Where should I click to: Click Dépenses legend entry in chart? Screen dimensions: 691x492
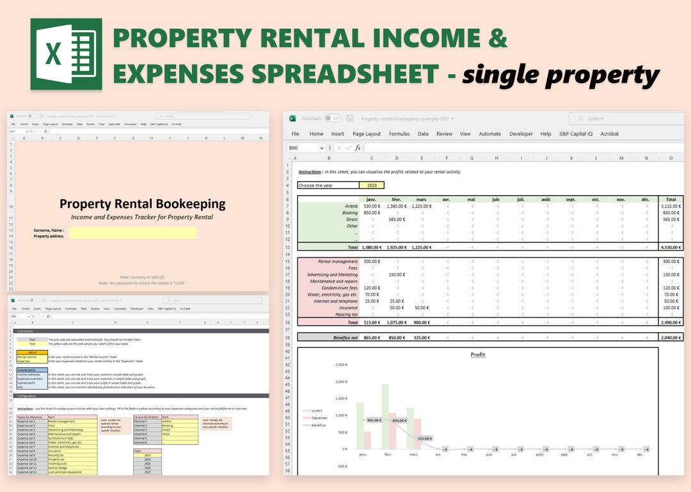(x=315, y=418)
